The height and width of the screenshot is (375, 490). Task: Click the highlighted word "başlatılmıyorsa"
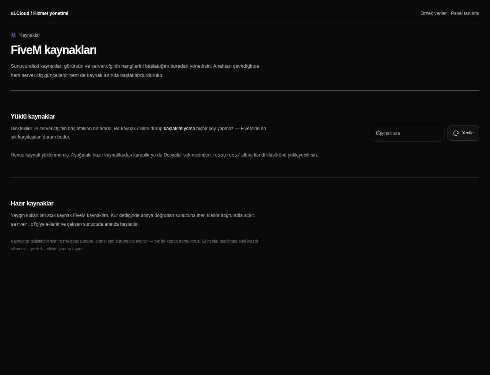(x=179, y=129)
